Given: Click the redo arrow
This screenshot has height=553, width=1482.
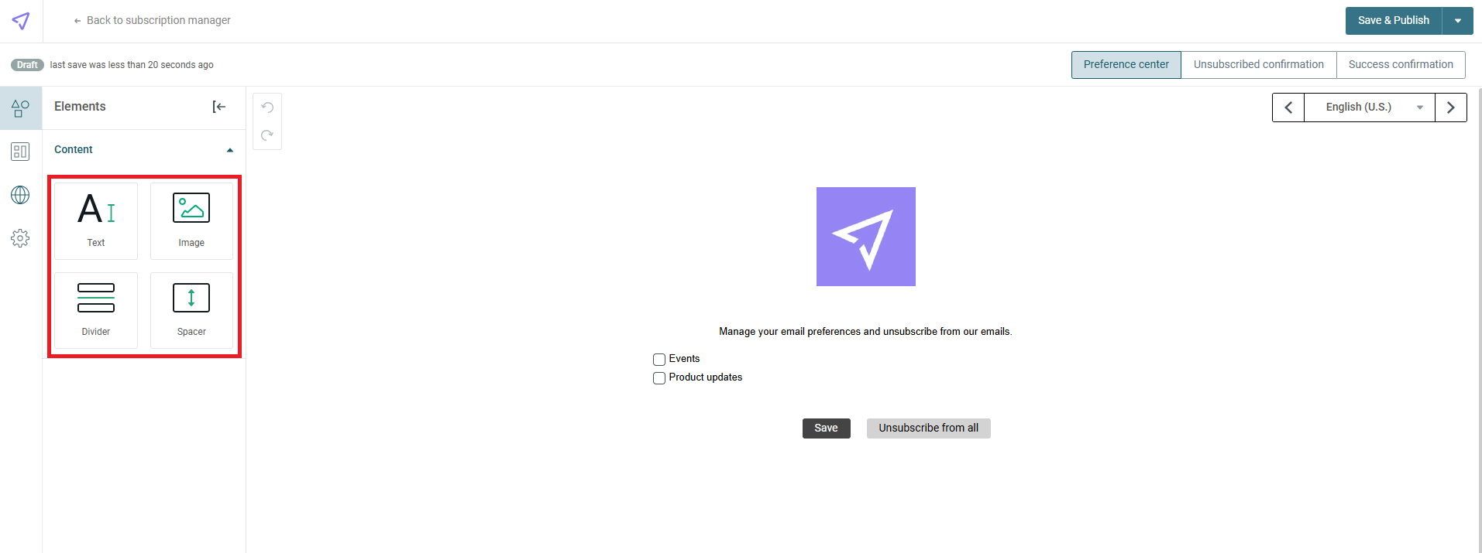Looking at the screenshot, I should [x=267, y=135].
